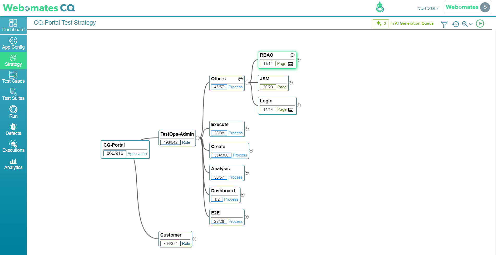Select the JSM page node title
Viewport: 496px width, 255px height.
265,79
